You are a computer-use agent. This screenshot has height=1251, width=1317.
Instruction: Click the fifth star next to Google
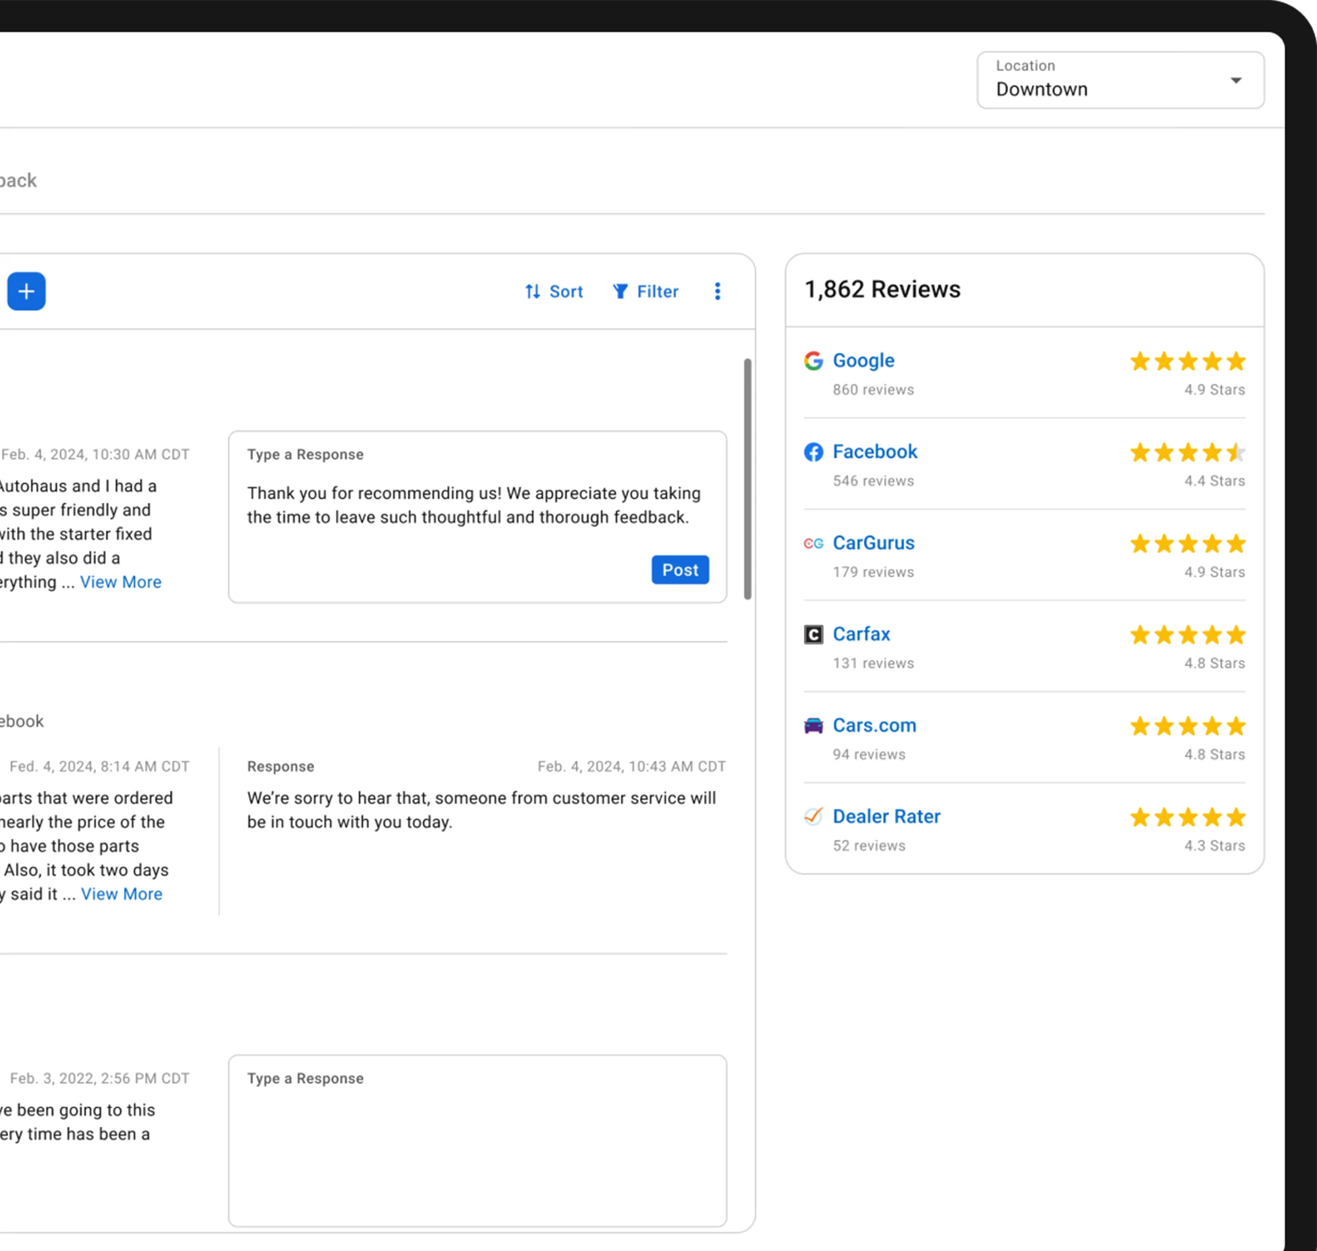1237,361
